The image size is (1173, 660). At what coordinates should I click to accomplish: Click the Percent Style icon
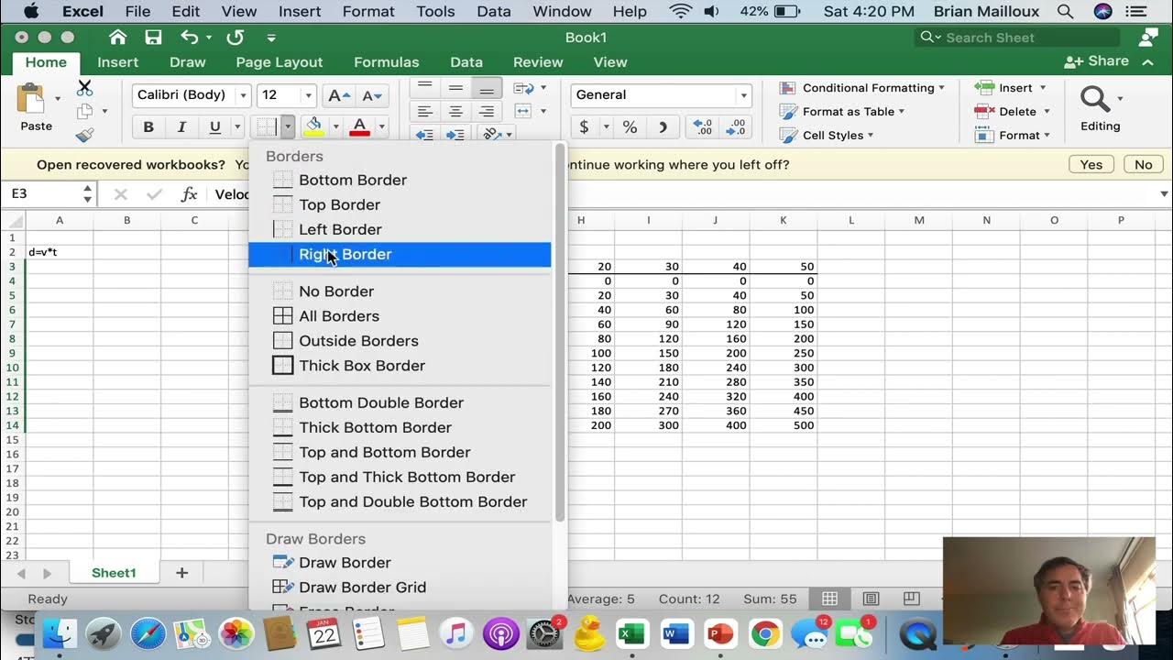630,127
